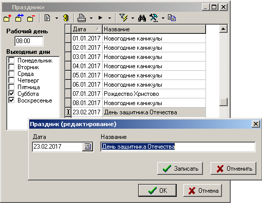Click the Название text field in edit dialog
The width and height of the screenshot is (262, 203).
pyautogui.click(x=178, y=147)
